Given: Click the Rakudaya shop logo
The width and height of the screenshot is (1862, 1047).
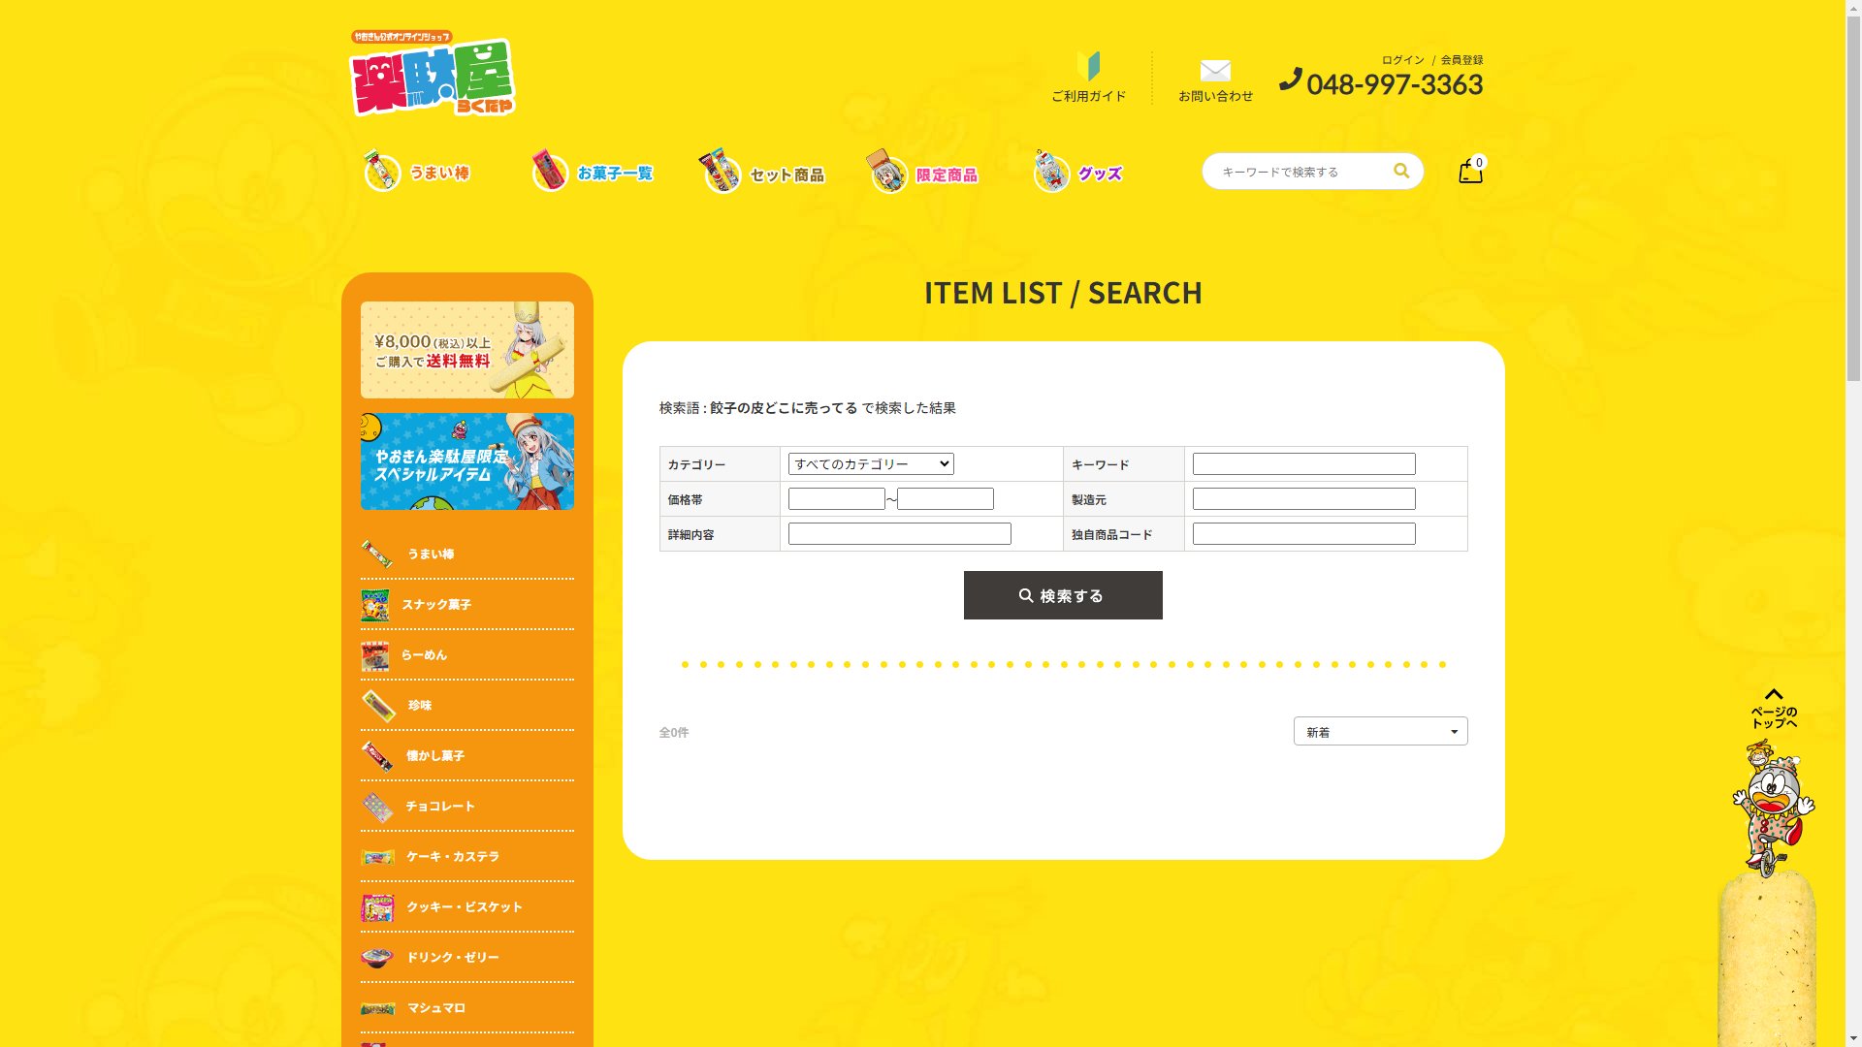Looking at the screenshot, I should pyautogui.click(x=433, y=75).
